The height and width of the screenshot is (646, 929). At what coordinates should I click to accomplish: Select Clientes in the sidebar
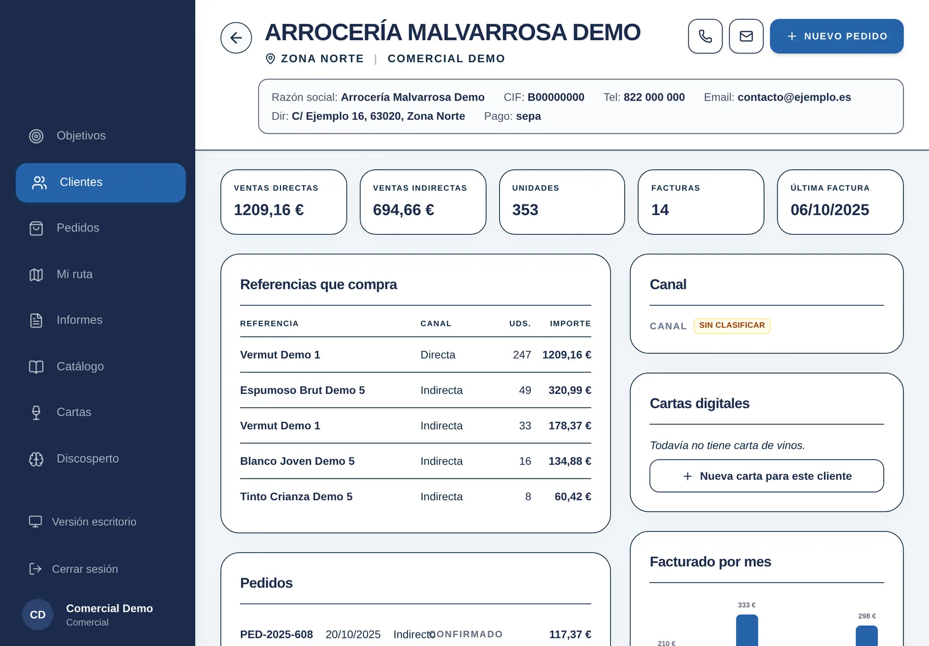pyautogui.click(x=100, y=182)
